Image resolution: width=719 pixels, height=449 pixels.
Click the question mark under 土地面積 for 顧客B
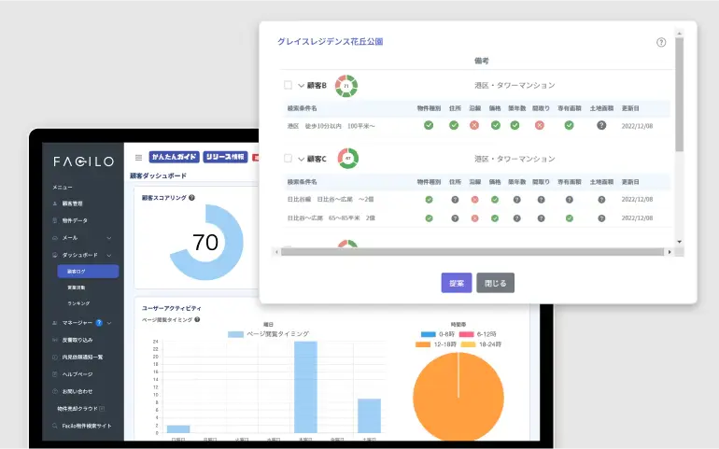coord(601,125)
